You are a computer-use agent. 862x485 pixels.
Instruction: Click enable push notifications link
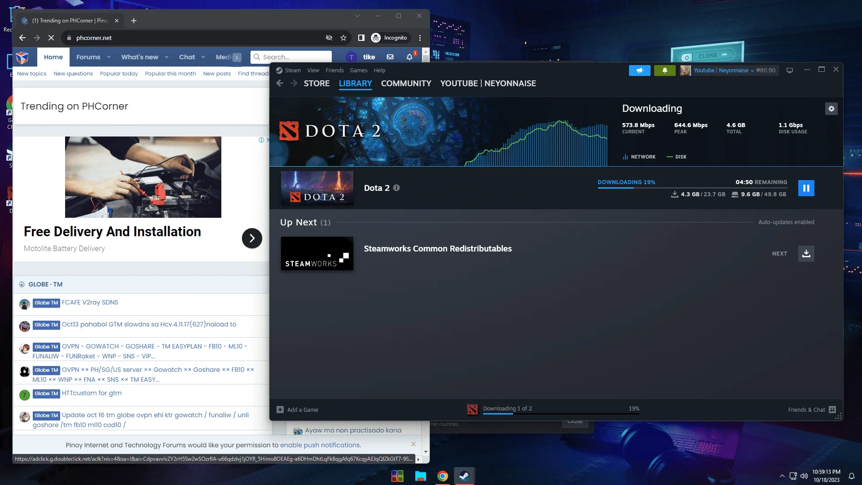pos(320,445)
